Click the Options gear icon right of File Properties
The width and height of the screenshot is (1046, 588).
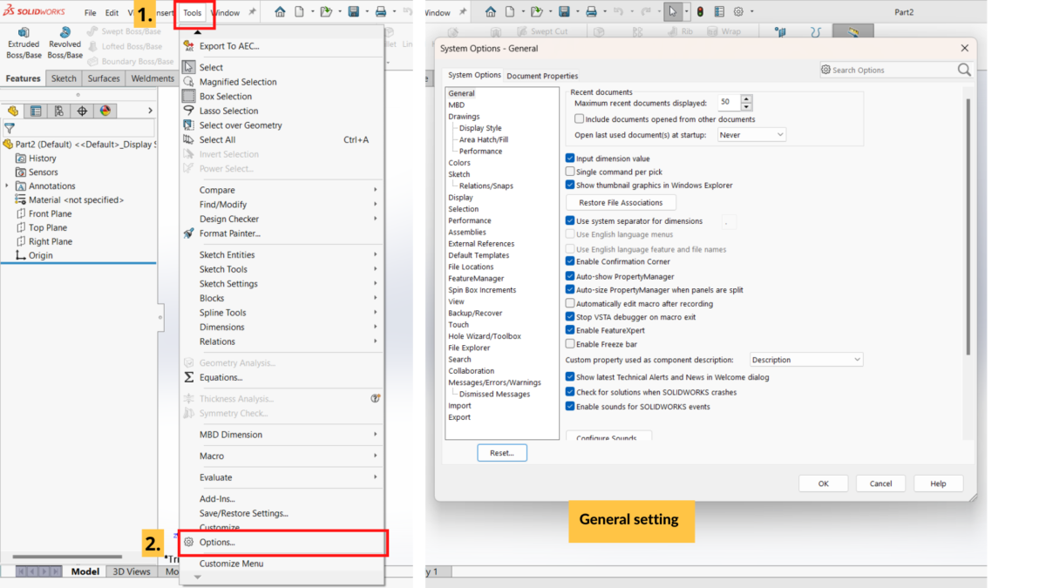coord(738,12)
